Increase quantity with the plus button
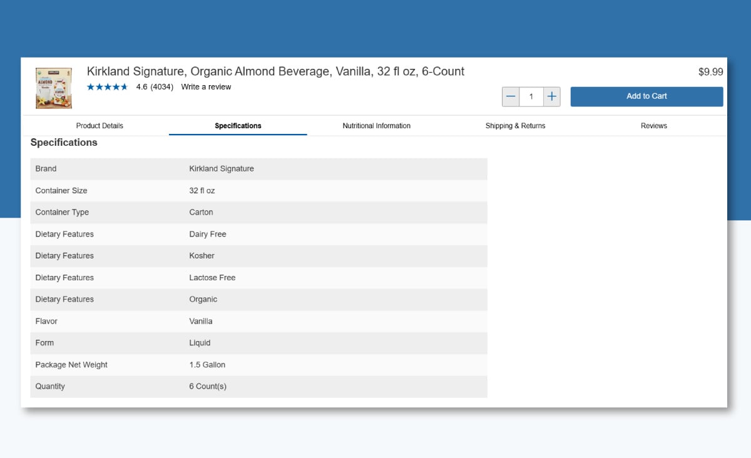The height and width of the screenshot is (458, 751). [x=551, y=96]
